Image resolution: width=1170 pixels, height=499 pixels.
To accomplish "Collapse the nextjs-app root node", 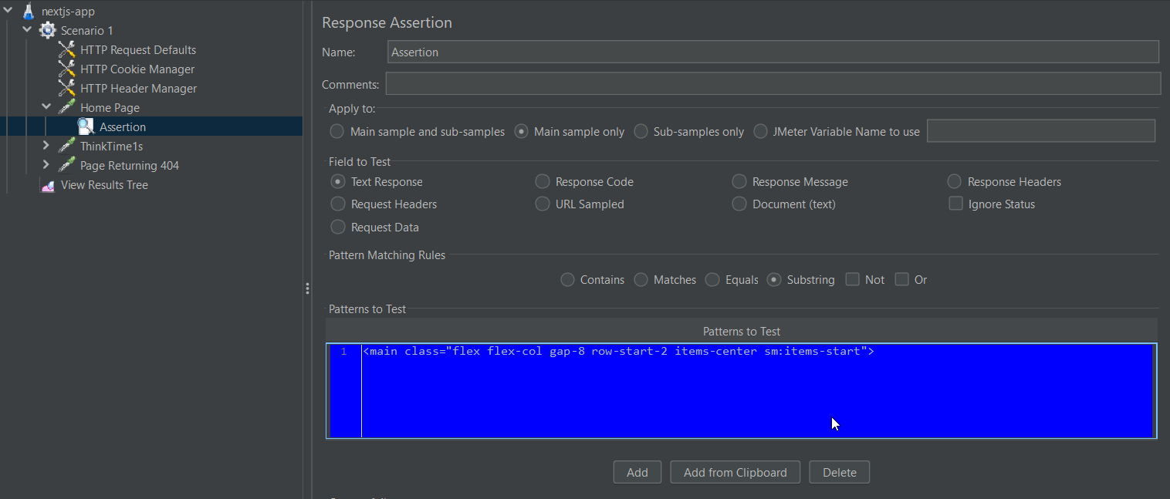I will (8, 11).
